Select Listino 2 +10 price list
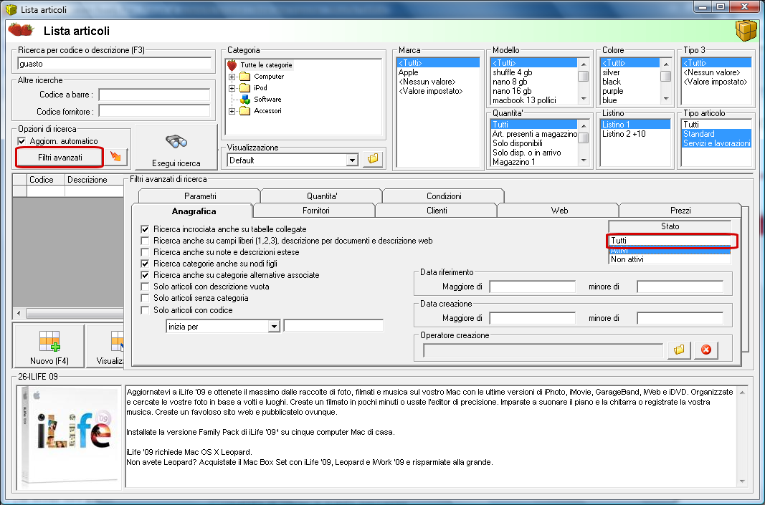The height and width of the screenshot is (505, 765). (x=635, y=133)
